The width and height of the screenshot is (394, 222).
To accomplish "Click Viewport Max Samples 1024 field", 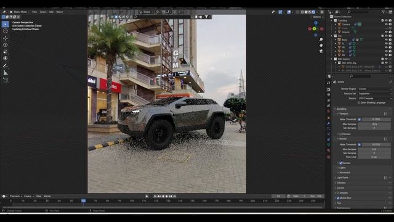I will (374, 124).
